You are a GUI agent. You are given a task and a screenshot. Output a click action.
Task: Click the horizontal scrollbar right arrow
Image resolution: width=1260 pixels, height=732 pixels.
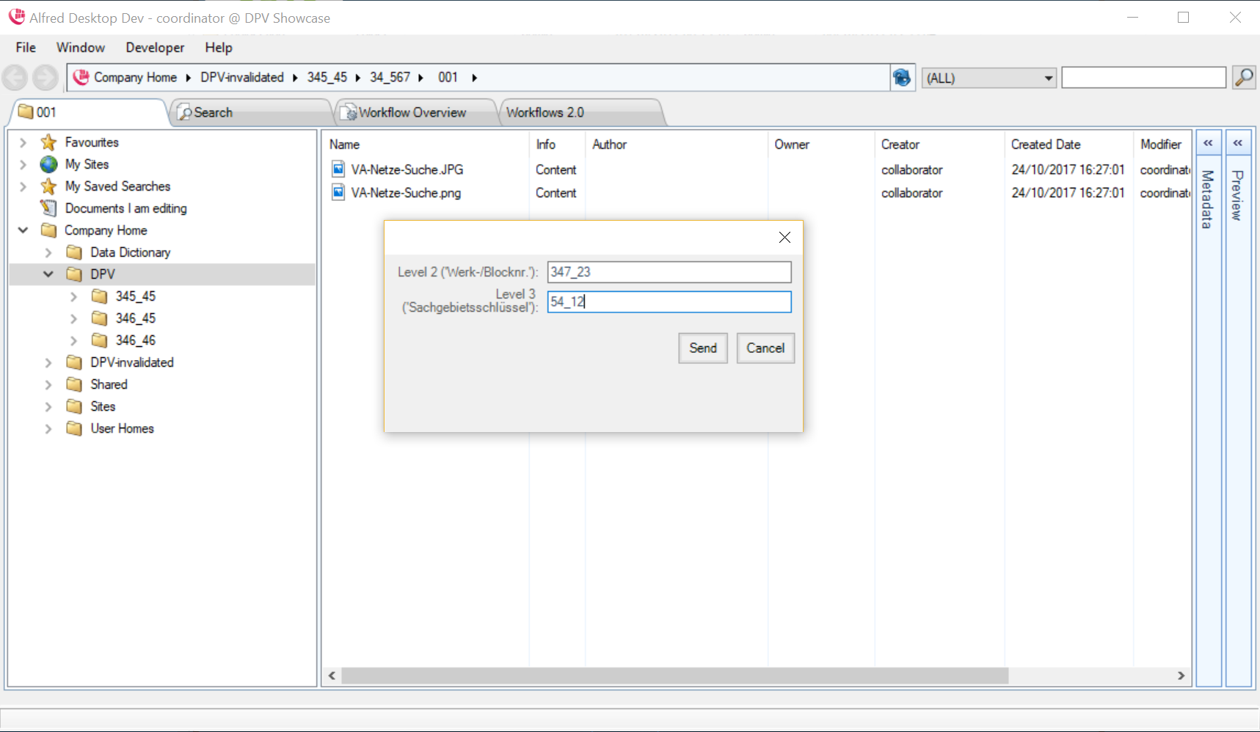coord(1181,676)
